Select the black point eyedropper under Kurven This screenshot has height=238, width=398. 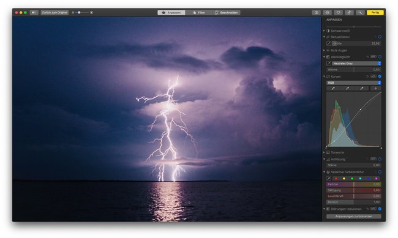[333, 88]
